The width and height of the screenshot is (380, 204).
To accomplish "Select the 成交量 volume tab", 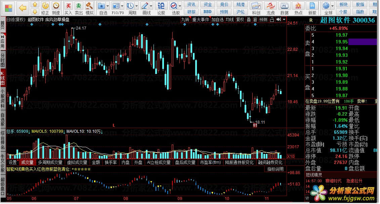I will coord(28,162).
